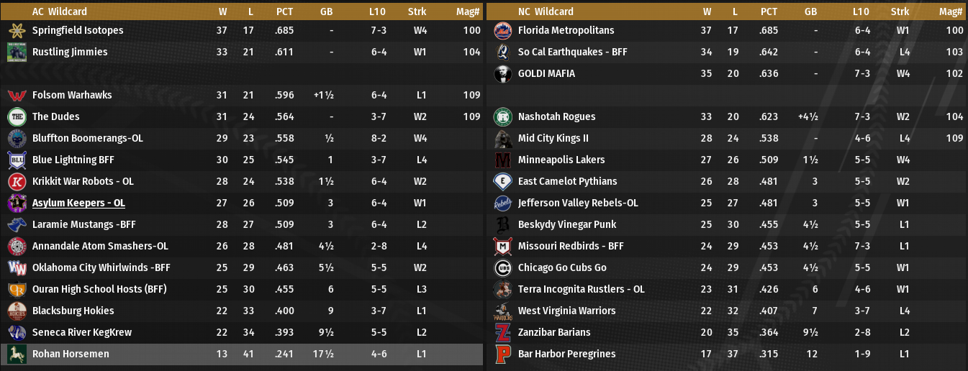
Task: Sort NC Wildcard by GB column
Action: [810, 12]
